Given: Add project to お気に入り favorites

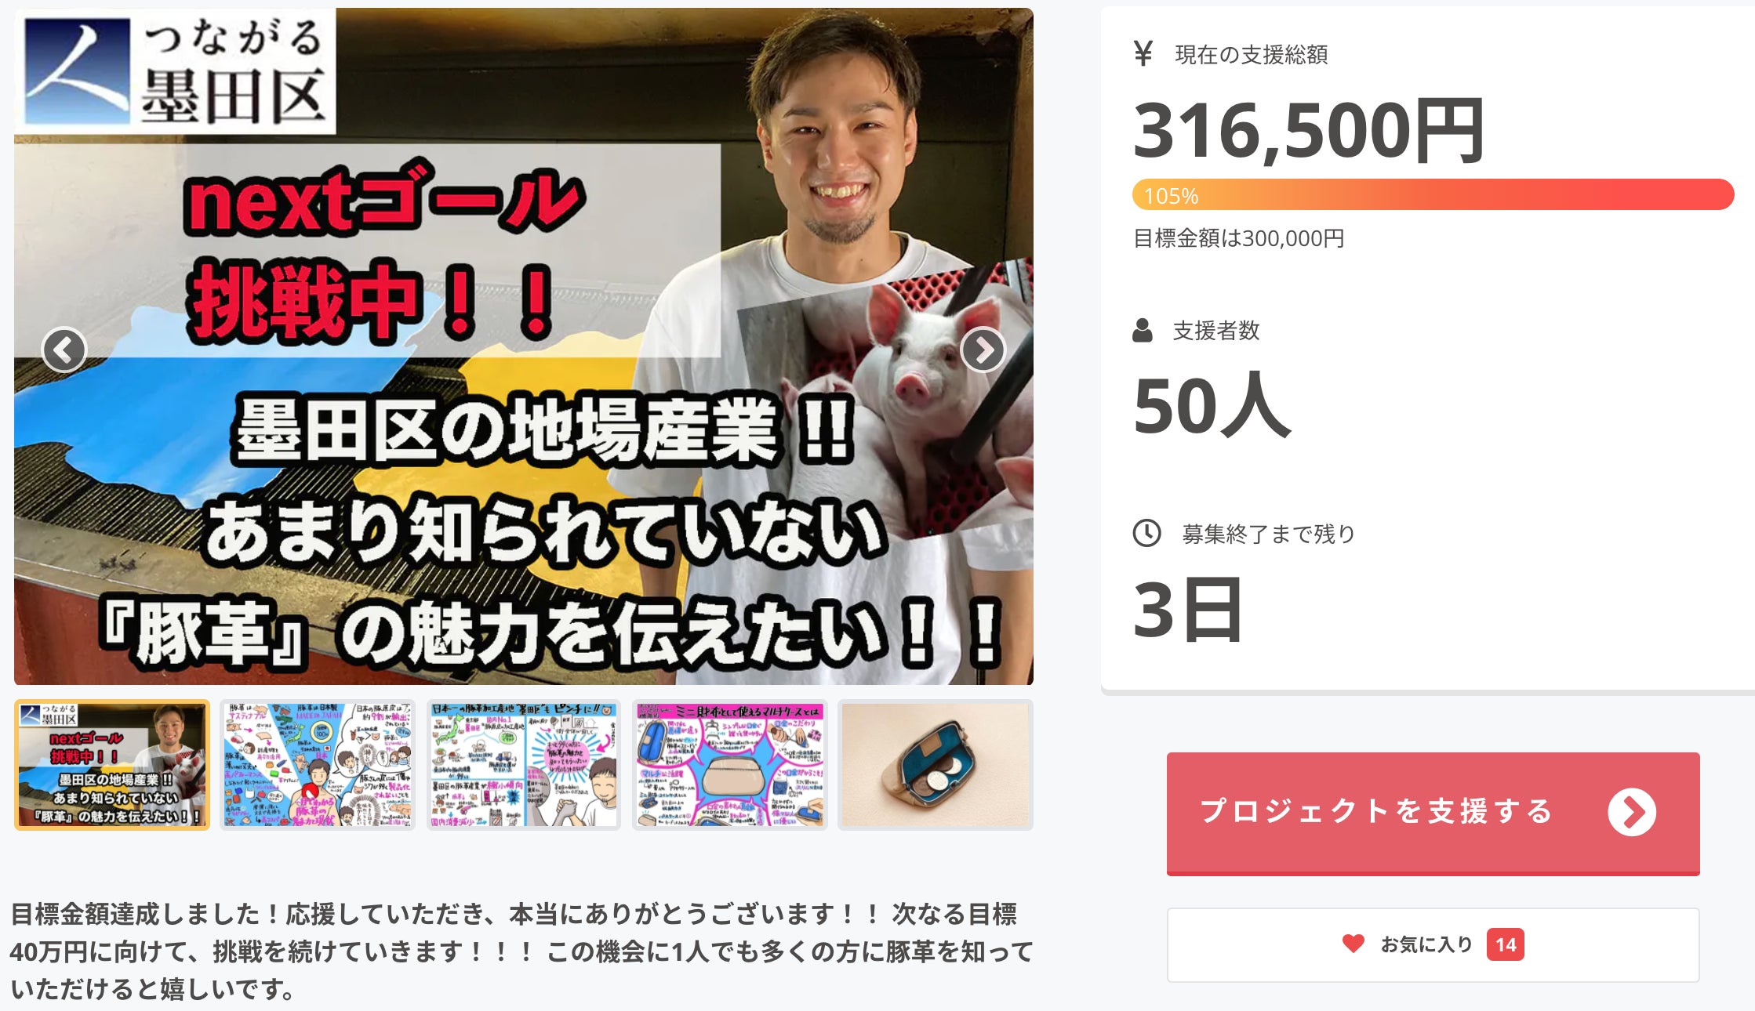Looking at the screenshot, I should click(x=1433, y=944).
